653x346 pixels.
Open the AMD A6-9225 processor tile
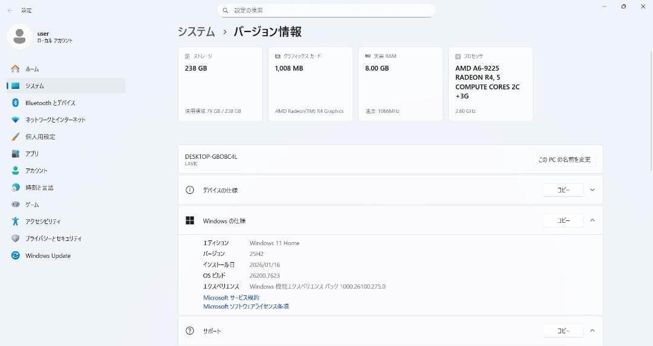coord(490,84)
